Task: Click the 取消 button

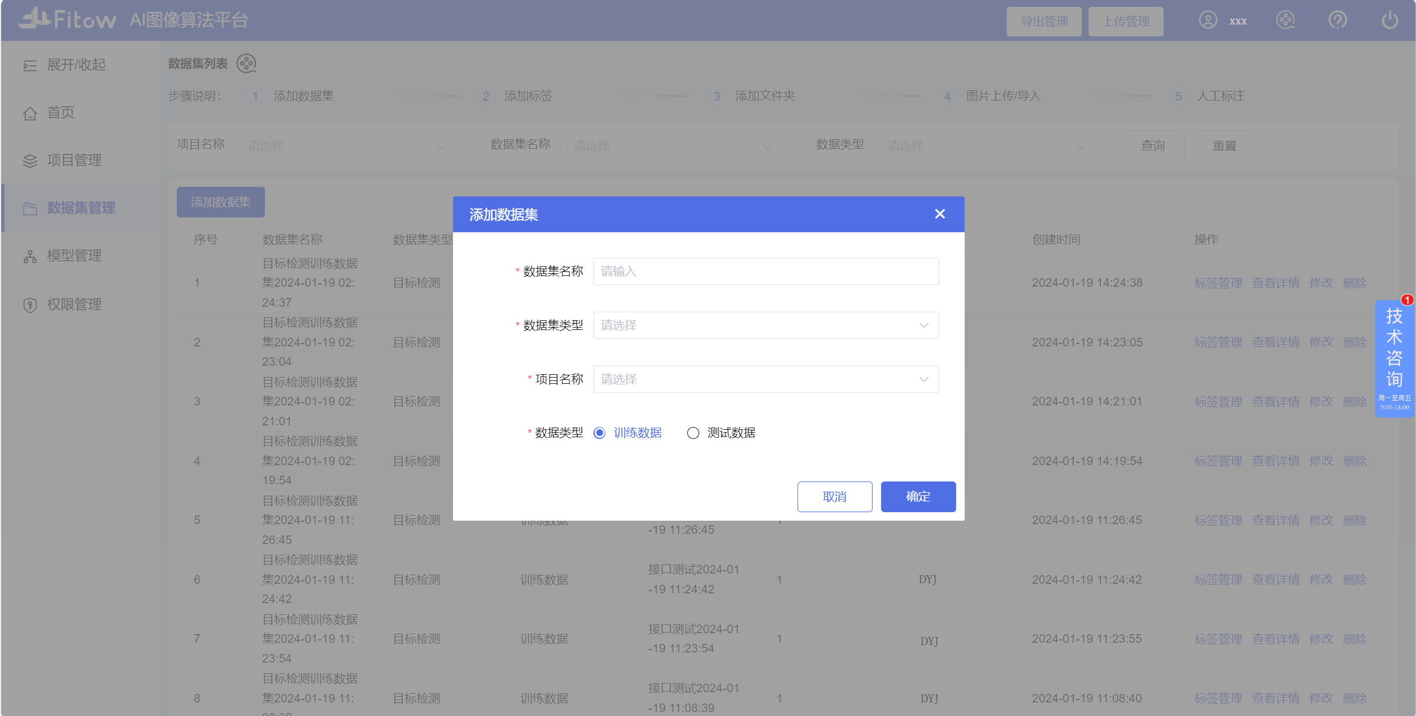Action: coord(834,497)
